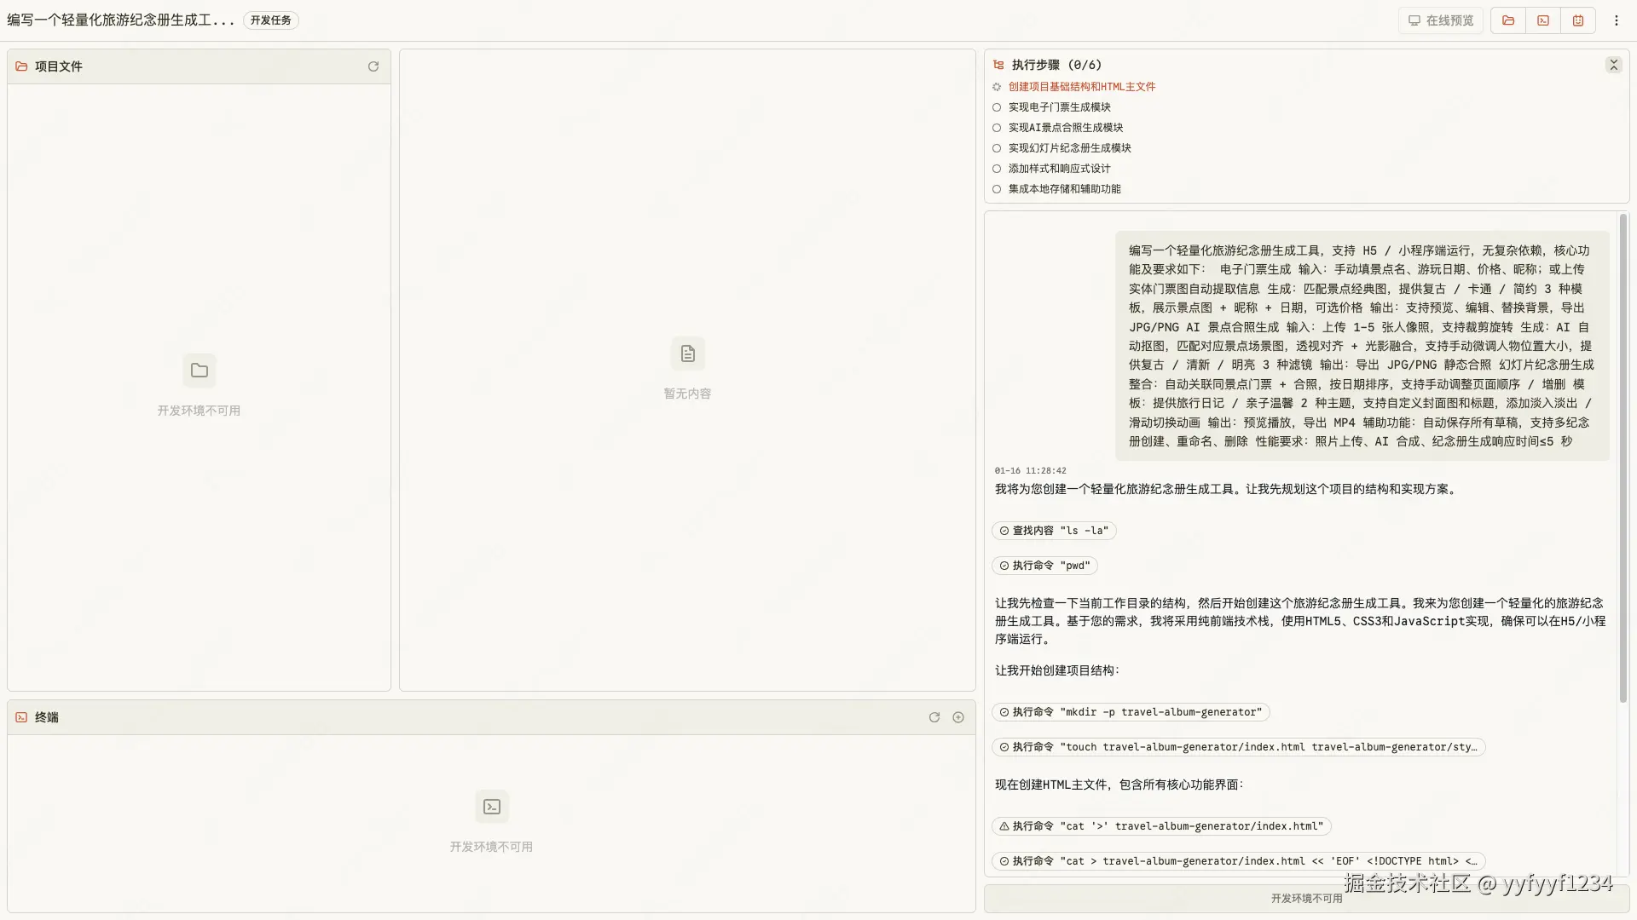The image size is (1637, 920).
Task: Refresh the 终端 panel
Action: pyautogui.click(x=934, y=717)
